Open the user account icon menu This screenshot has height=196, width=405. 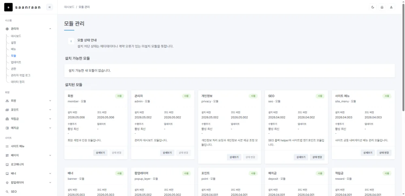pos(391,7)
